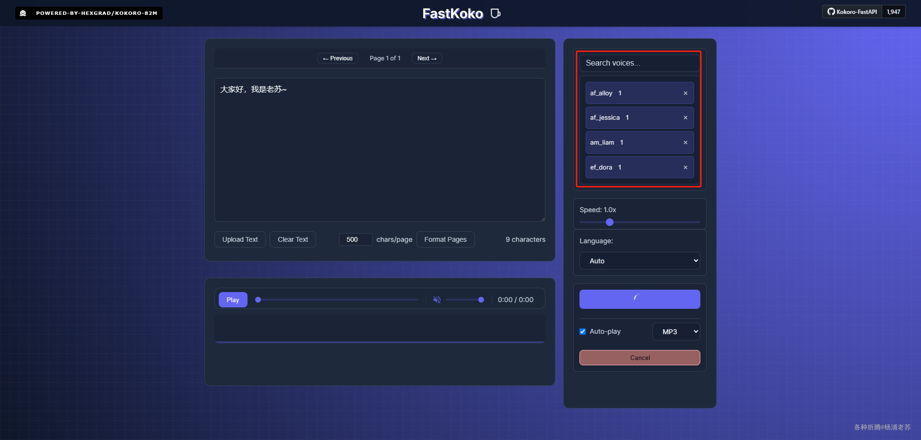Open the MP3 format dropdown
Screen dimensions: 921x440
676,331
